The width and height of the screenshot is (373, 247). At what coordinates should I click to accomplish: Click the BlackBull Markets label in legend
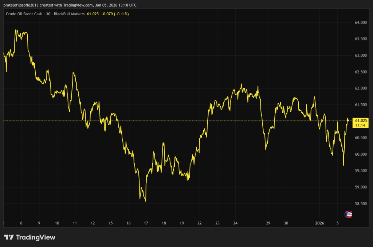(70, 14)
